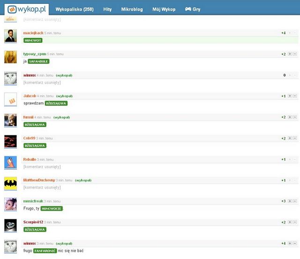Viewport: 300px width, 259px height.
Task: Click the SAFANDUŁE tag
Action: coord(38,62)
